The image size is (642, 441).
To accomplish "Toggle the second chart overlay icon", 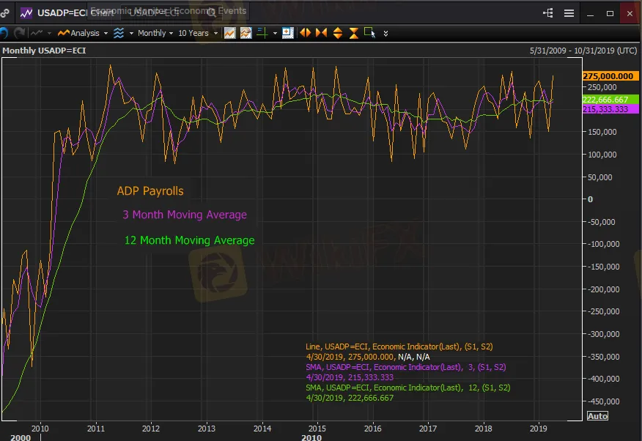I will point(246,33).
